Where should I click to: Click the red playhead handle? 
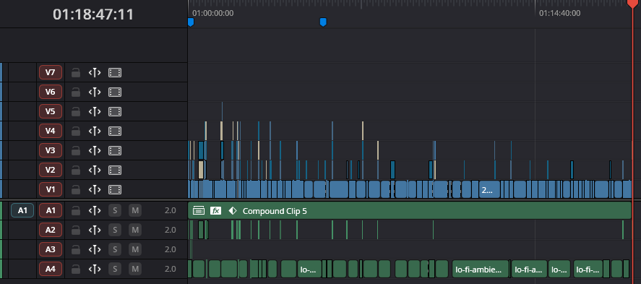[x=632, y=4]
